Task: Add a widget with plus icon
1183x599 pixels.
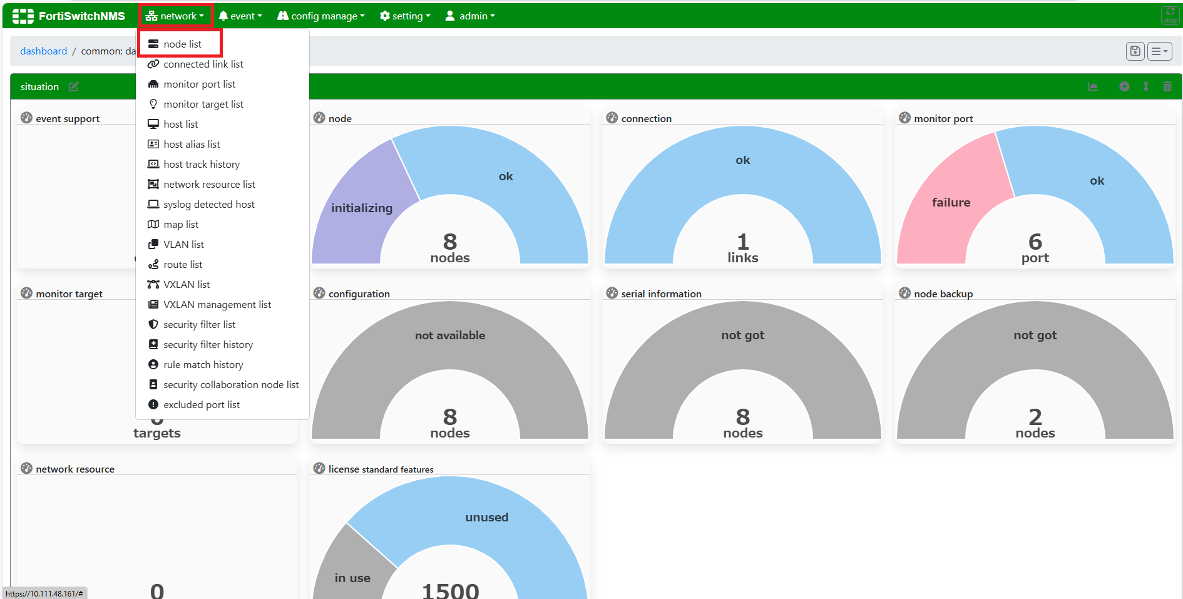Action: click(x=1124, y=86)
